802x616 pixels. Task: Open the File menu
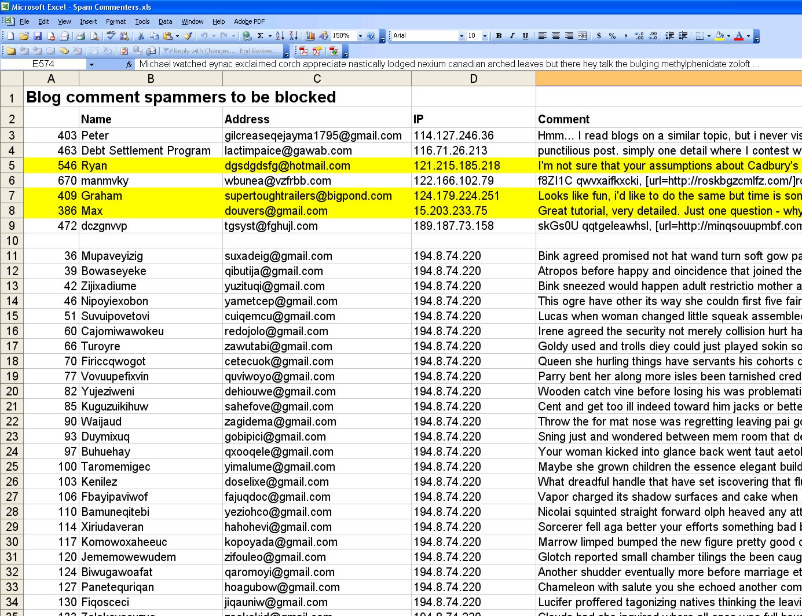click(24, 21)
